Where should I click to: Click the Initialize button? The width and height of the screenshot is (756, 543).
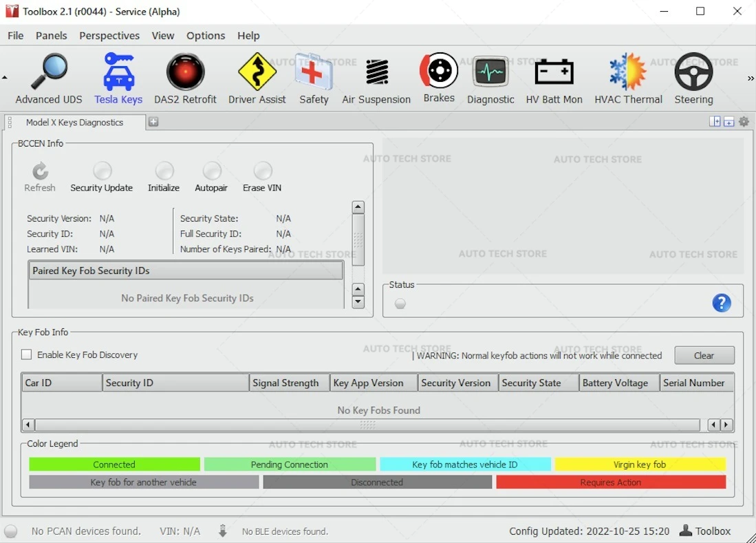click(x=164, y=178)
